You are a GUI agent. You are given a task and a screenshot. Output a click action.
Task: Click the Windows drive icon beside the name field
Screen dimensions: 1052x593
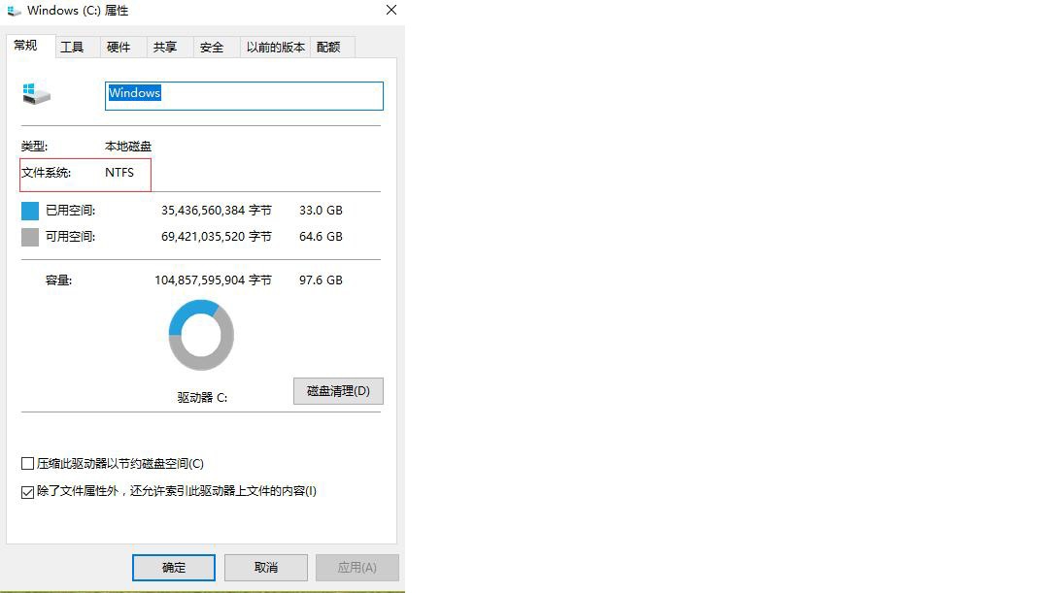(36, 94)
